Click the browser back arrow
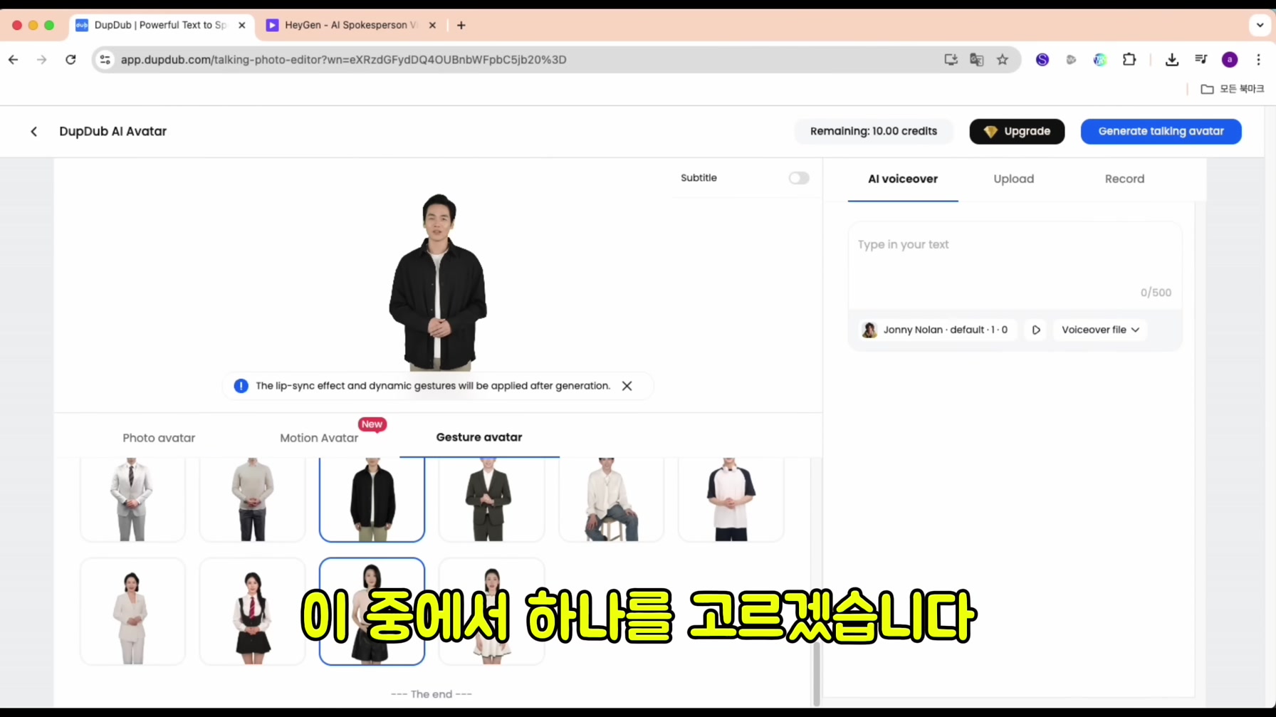 (x=14, y=60)
